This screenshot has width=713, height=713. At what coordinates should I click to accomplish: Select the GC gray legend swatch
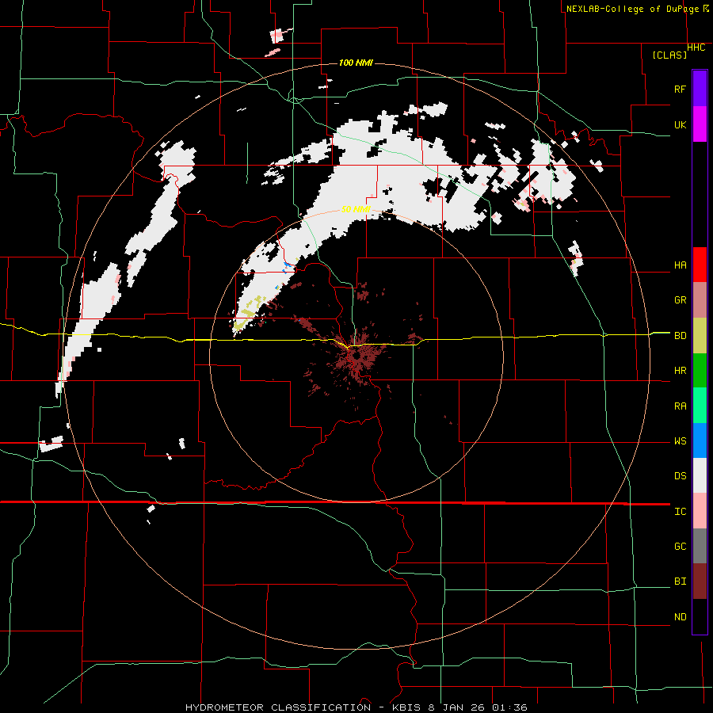(x=700, y=546)
